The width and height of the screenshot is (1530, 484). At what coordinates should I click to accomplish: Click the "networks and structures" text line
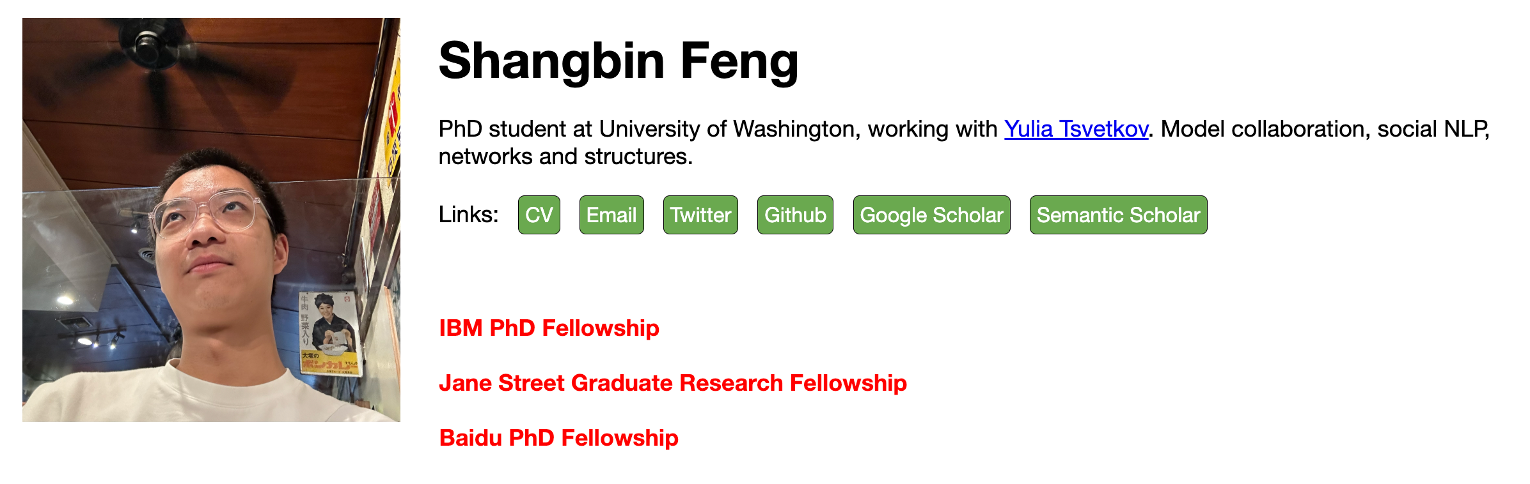(565, 156)
